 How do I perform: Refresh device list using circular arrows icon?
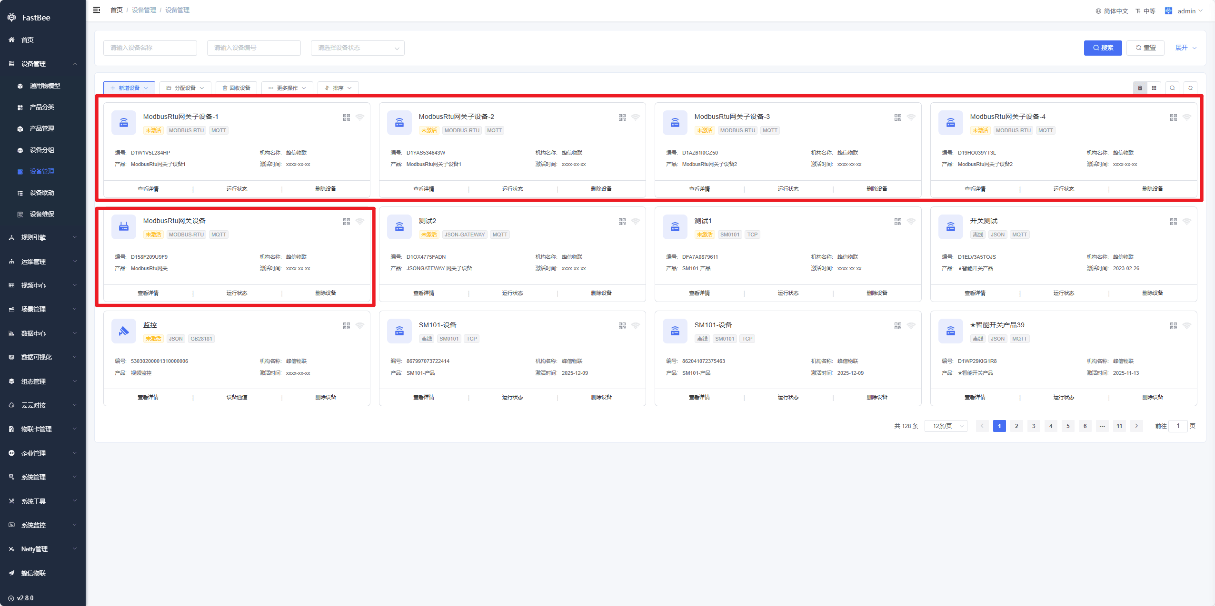pyautogui.click(x=1190, y=88)
